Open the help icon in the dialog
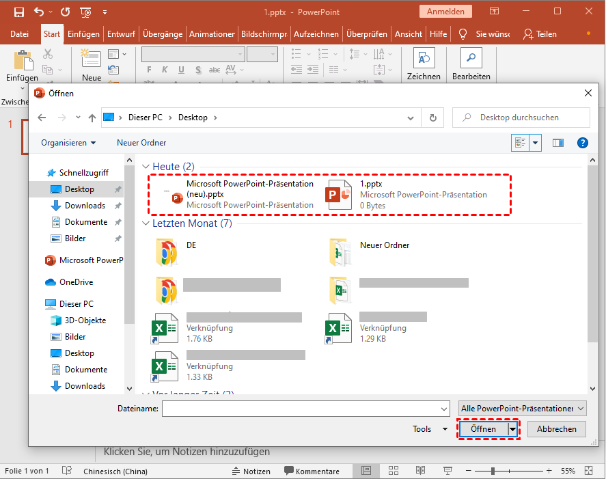The width and height of the screenshot is (606, 479). tap(583, 143)
